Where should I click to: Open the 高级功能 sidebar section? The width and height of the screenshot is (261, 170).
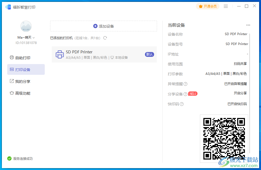26,93
